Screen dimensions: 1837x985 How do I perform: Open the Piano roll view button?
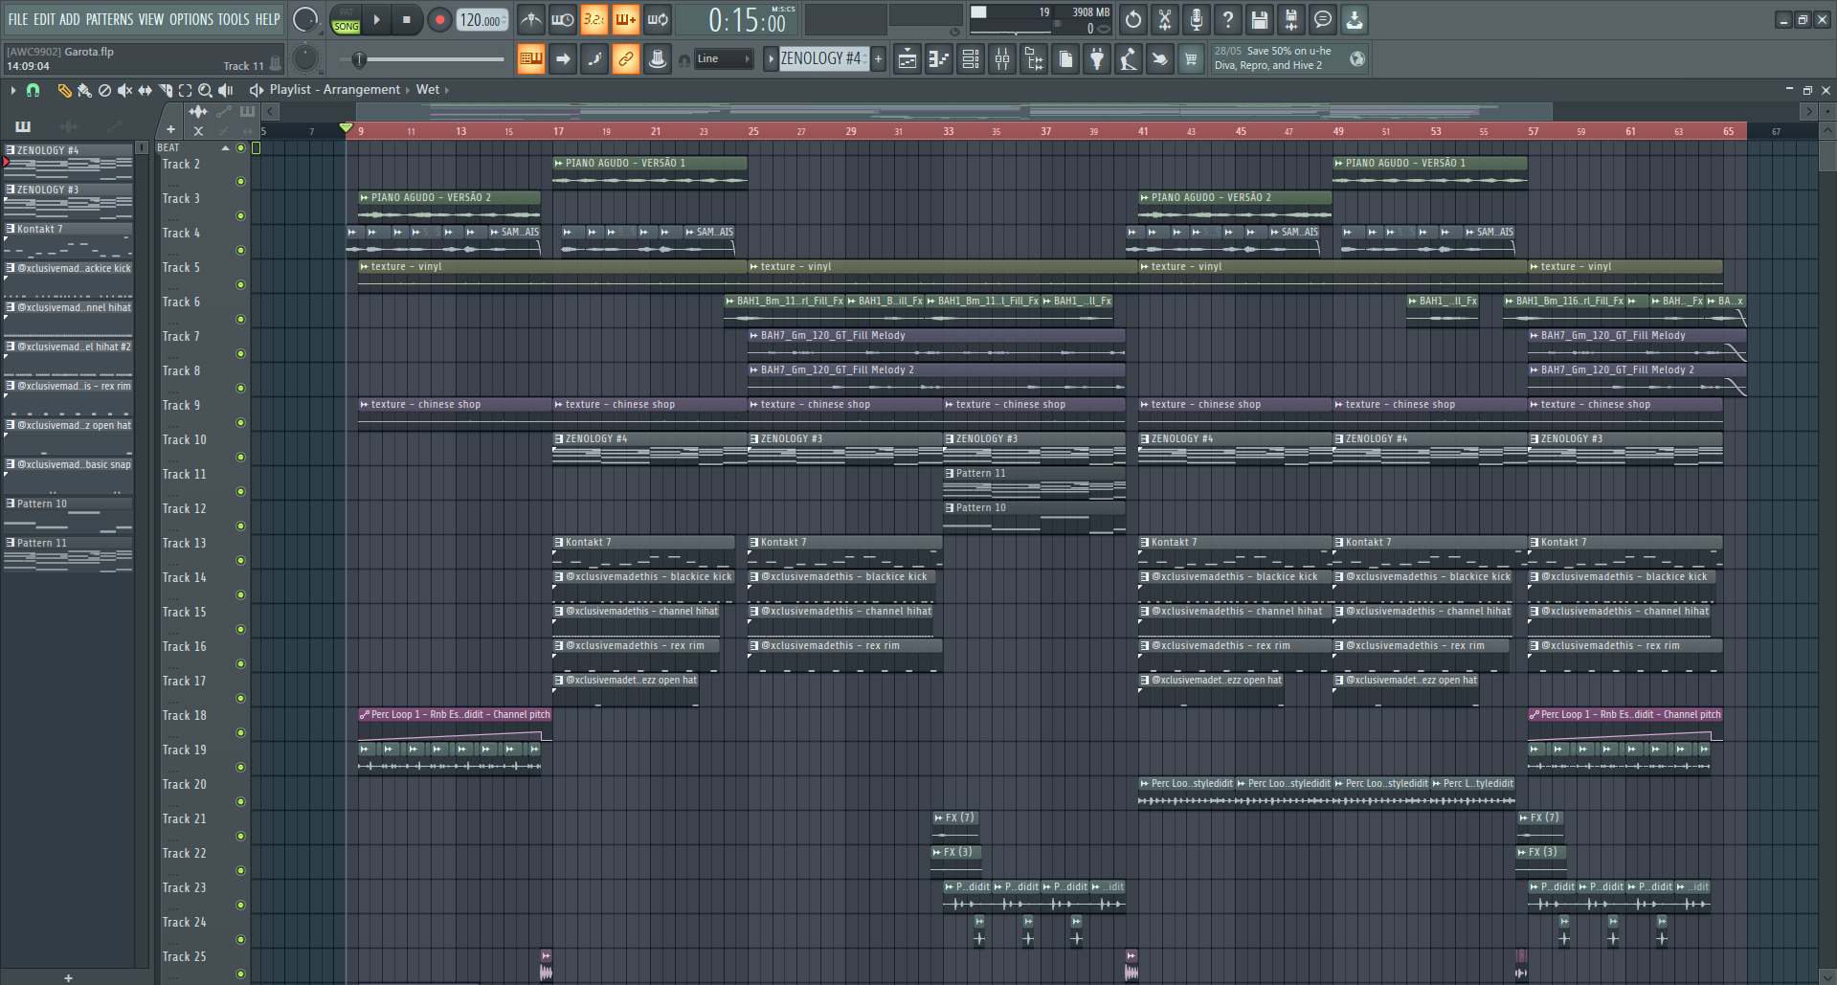pos(939,59)
